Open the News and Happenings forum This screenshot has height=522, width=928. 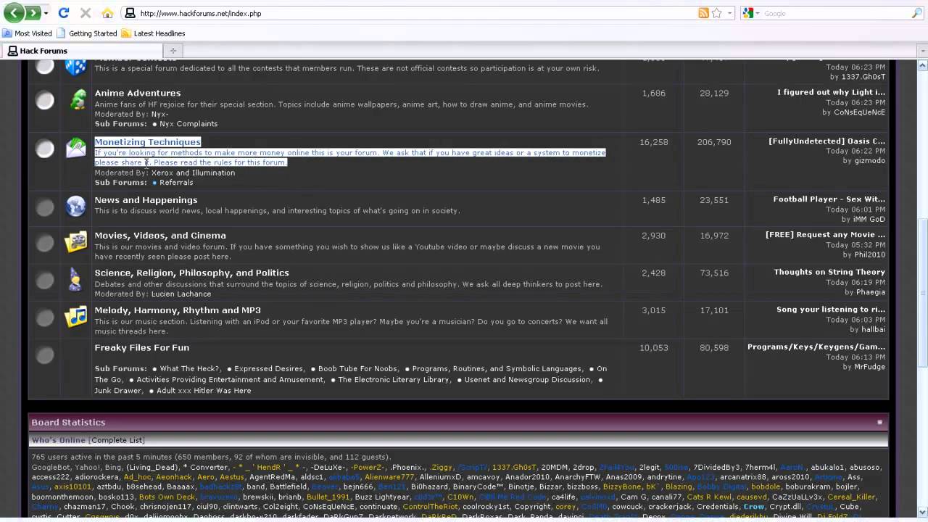coord(146,200)
